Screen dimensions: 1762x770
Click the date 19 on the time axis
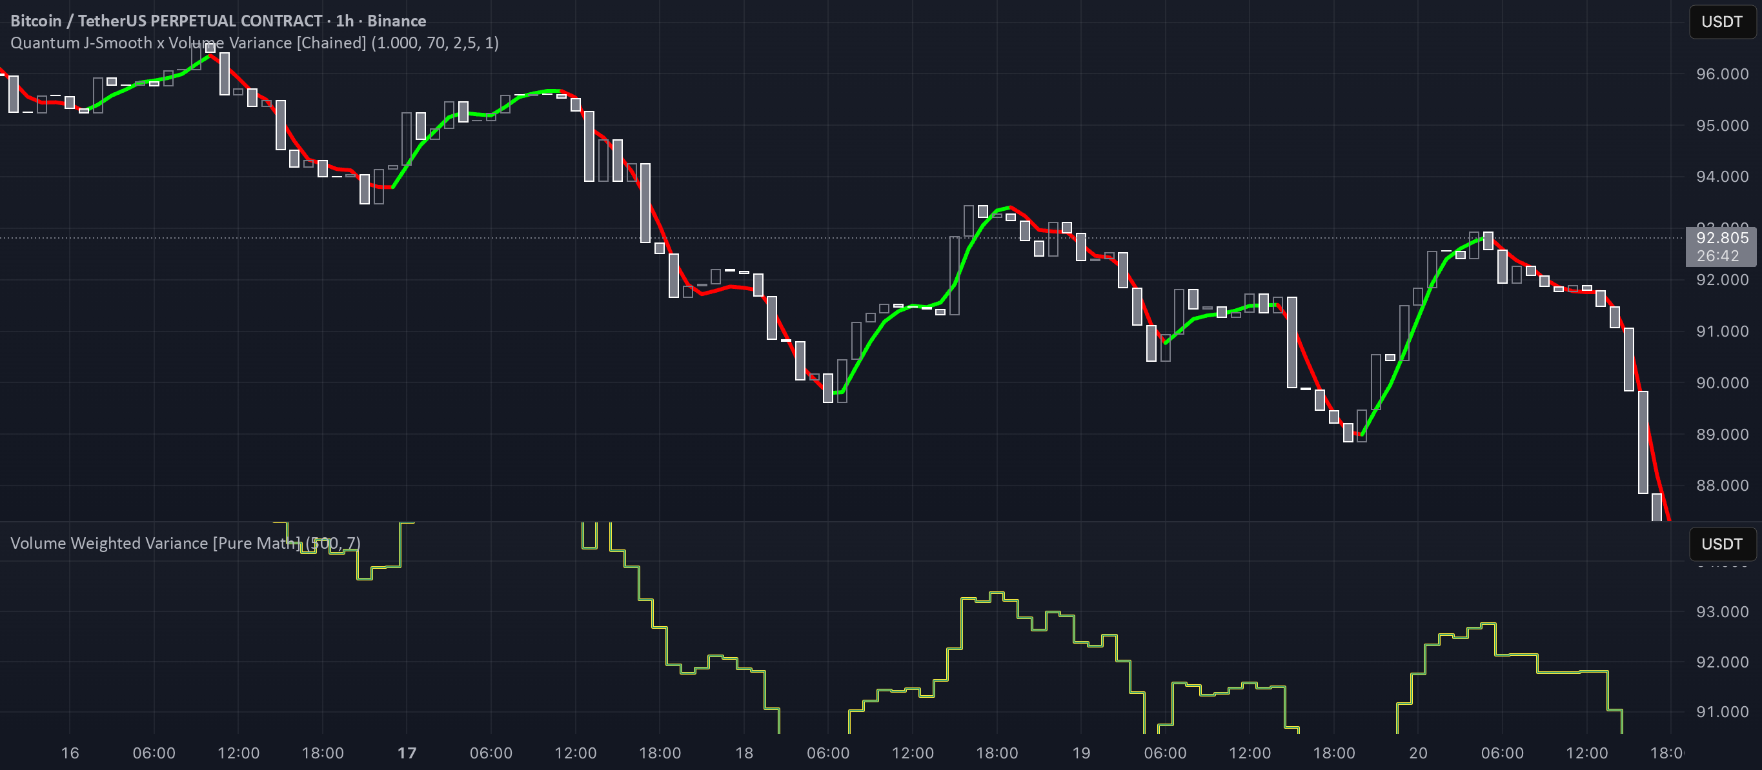(1082, 753)
